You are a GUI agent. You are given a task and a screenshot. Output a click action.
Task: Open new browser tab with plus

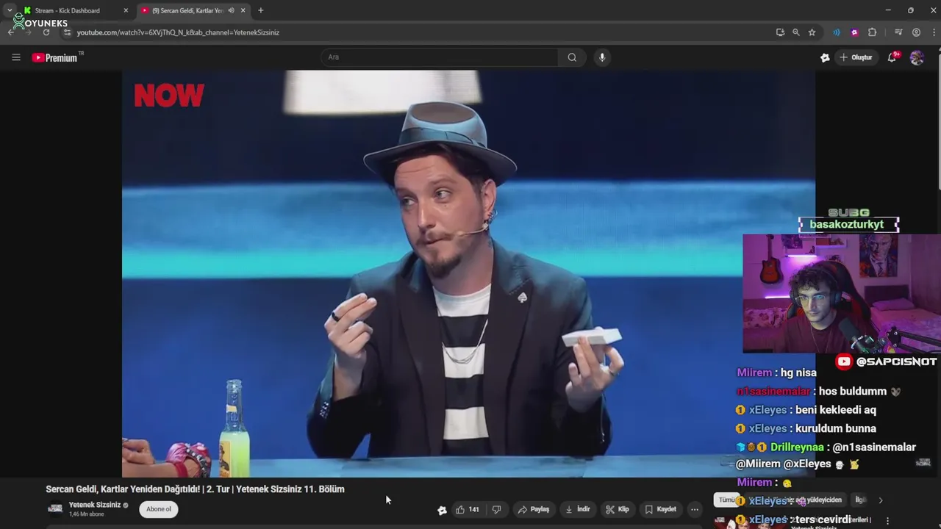(260, 10)
